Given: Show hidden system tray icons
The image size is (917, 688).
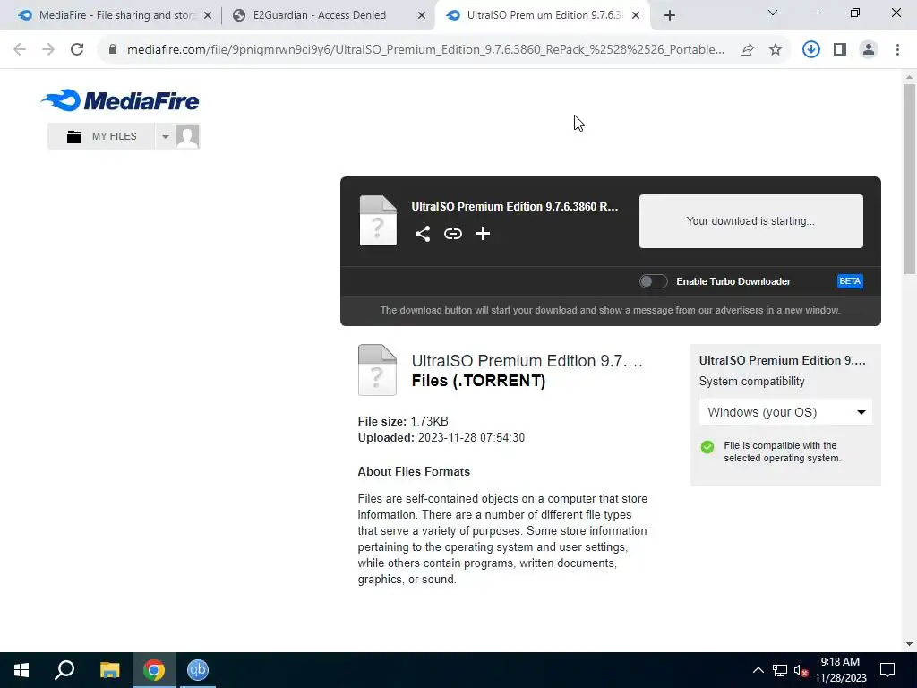Looking at the screenshot, I should [758, 670].
